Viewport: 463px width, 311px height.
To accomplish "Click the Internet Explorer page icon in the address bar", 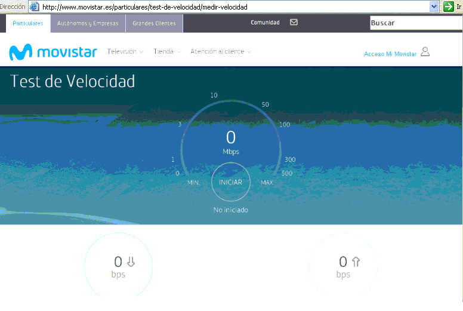I will coord(35,7).
